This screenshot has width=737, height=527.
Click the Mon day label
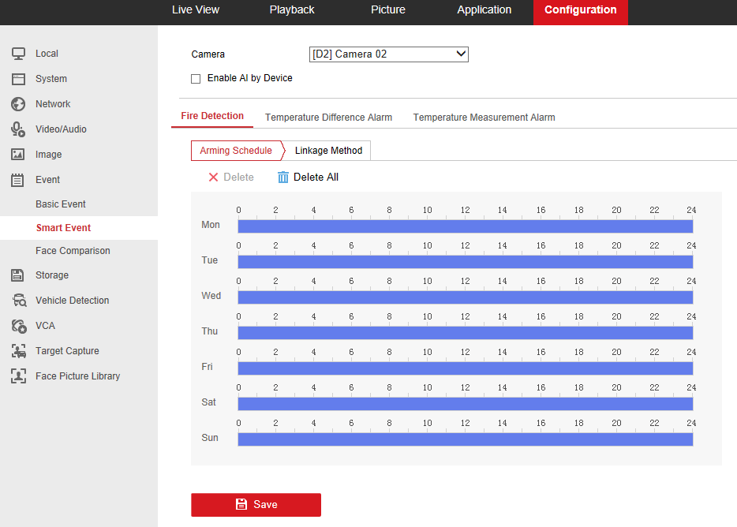tap(211, 225)
